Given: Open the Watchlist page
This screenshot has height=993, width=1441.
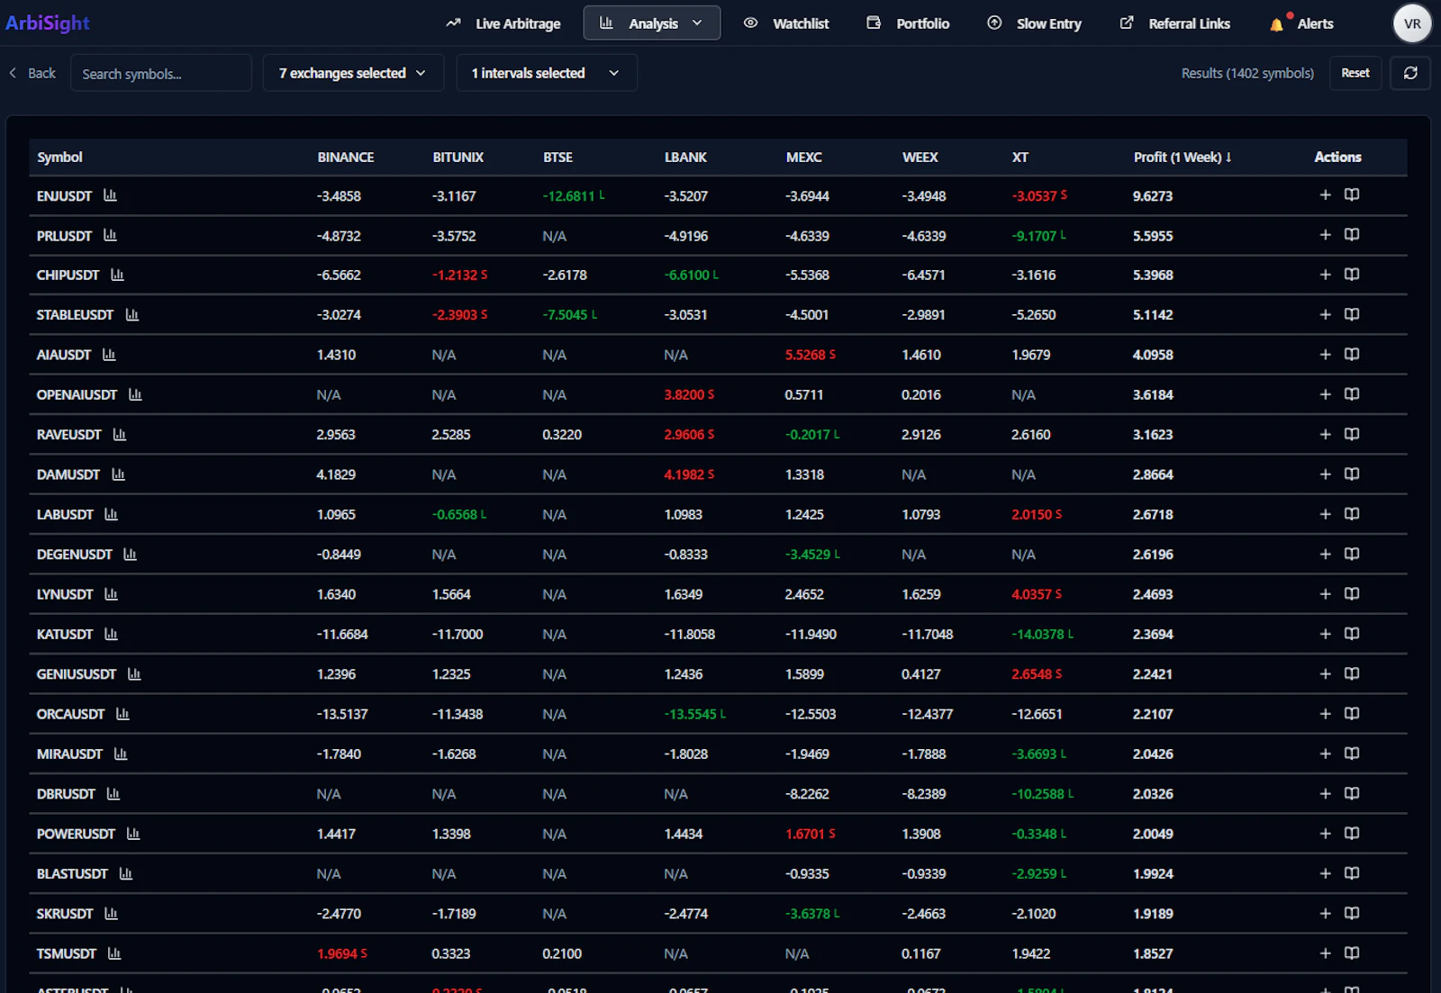Looking at the screenshot, I should tap(786, 23).
